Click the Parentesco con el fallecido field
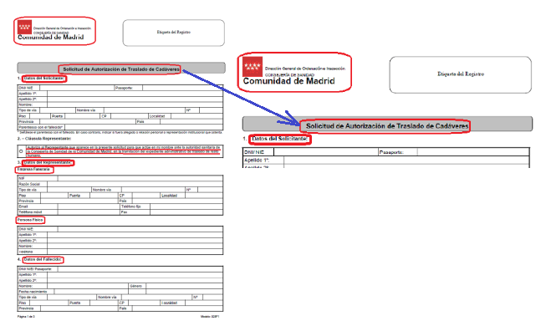This screenshot has width=541, height=326. [x=144, y=127]
